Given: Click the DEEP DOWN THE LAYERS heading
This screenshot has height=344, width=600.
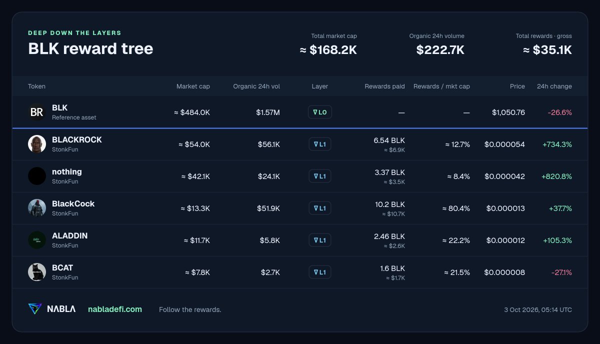Looking at the screenshot, I should [74, 33].
